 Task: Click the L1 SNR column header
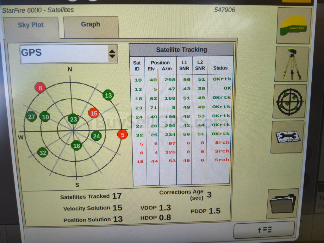pyautogui.click(x=184, y=65)
